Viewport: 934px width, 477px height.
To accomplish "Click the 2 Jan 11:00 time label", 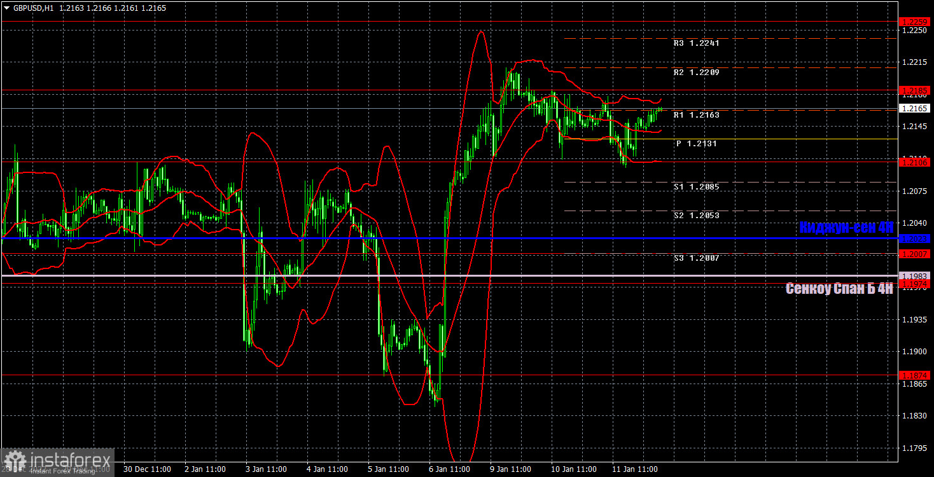I will [x=205, y=469].
